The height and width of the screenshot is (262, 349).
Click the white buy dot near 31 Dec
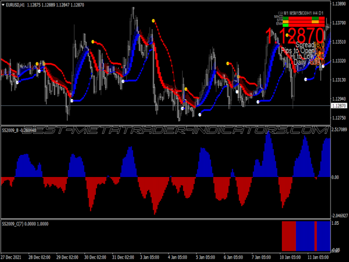tap(123, 82)
